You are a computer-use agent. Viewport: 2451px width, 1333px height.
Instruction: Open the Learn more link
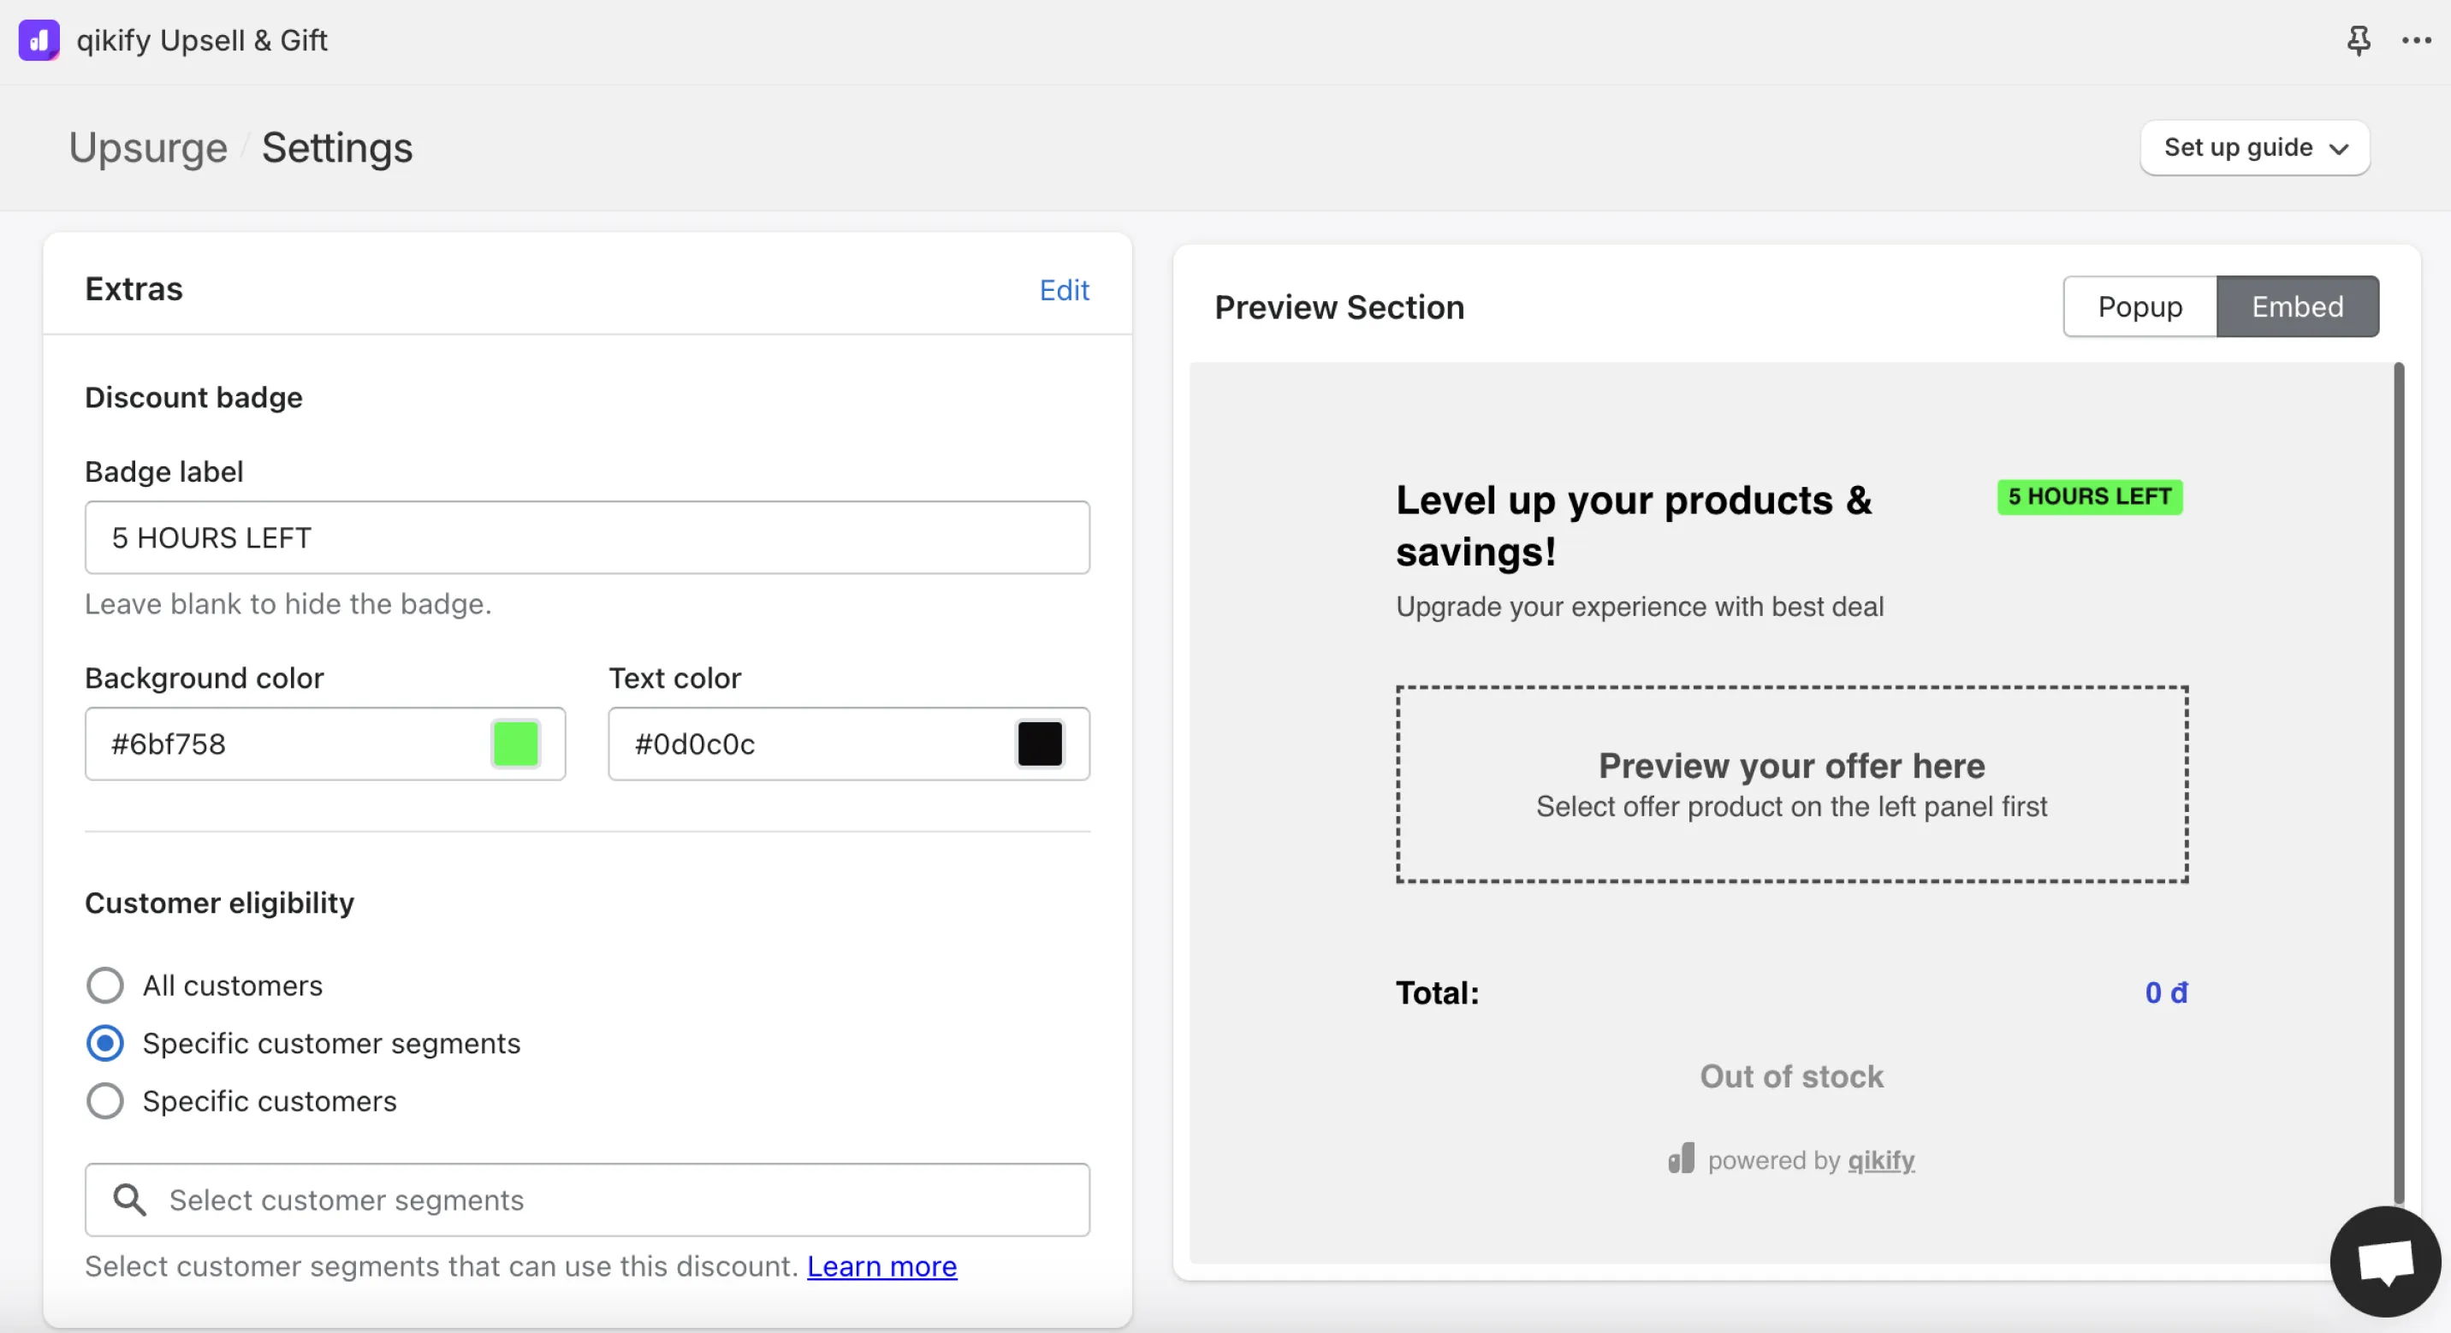pyautogui.click(x=882, y=1266)
